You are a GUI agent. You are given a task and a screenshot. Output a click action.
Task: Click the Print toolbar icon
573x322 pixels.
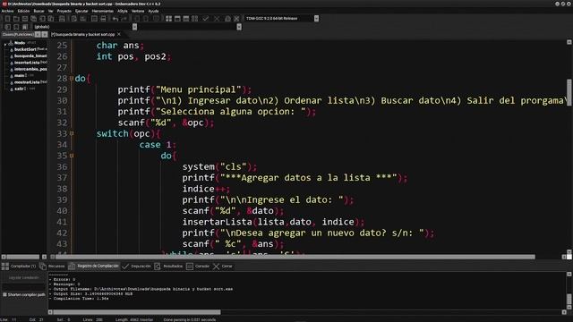click(x=62, y=19)
